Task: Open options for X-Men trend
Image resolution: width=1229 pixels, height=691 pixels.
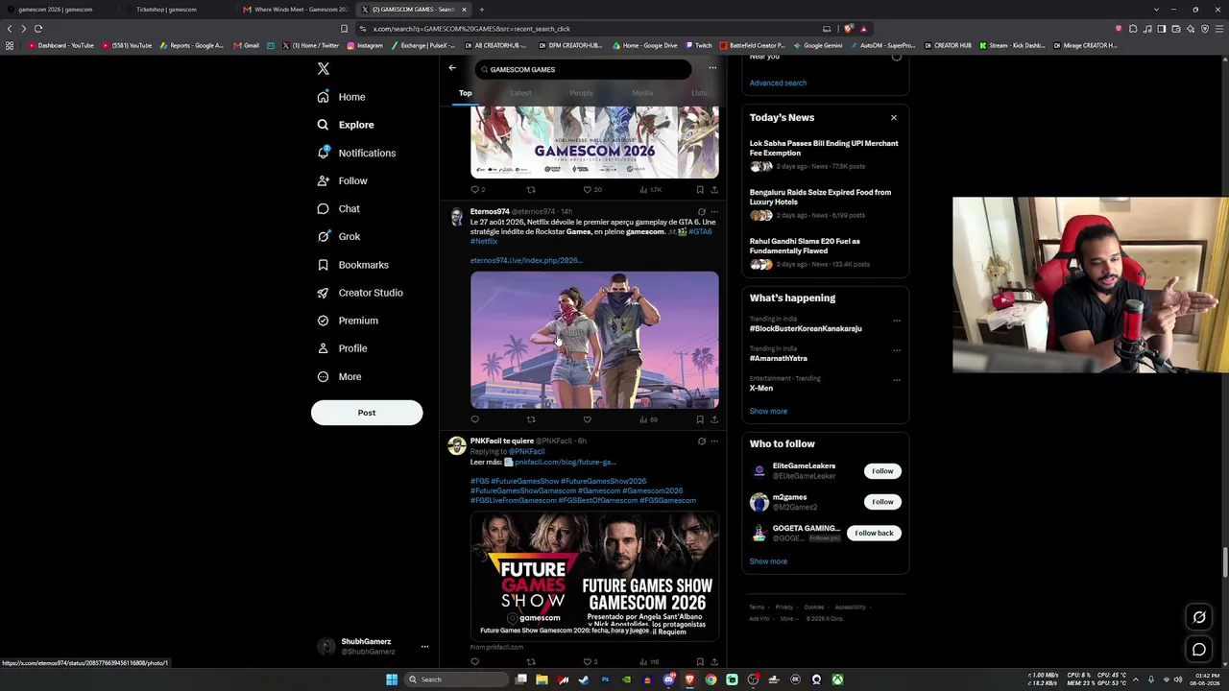Action: coord(897,380)
